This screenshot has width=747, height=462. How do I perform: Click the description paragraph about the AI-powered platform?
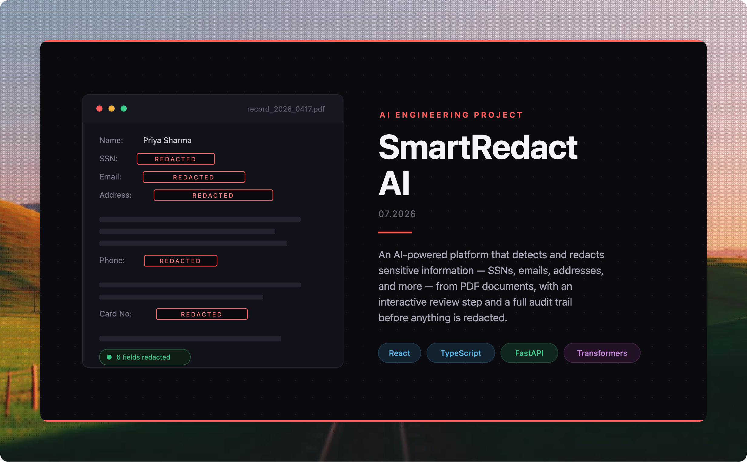[x=491, y=286]
